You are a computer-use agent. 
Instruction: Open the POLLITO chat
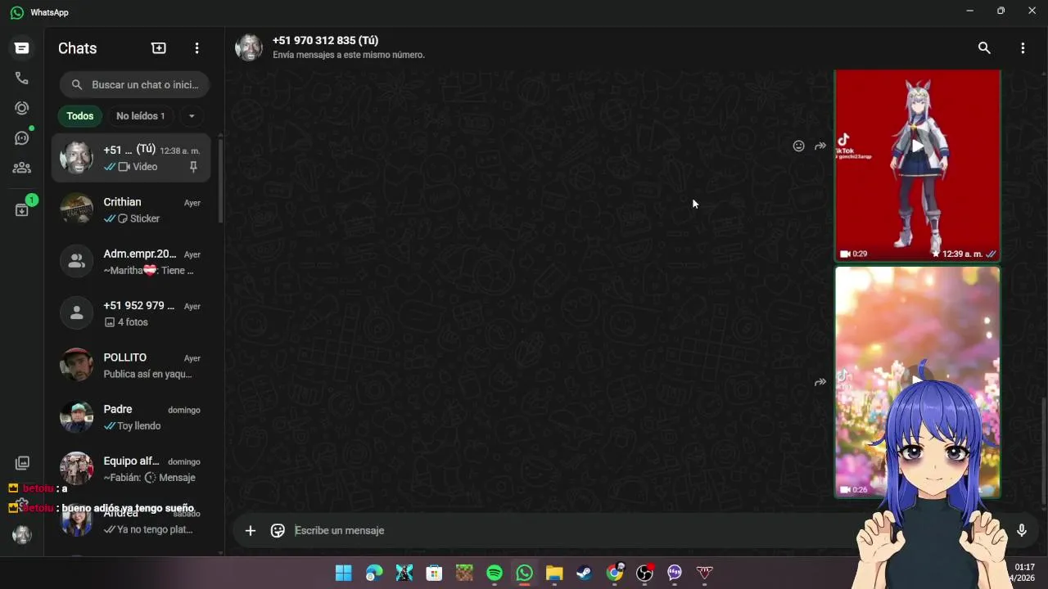pos(131,365)
